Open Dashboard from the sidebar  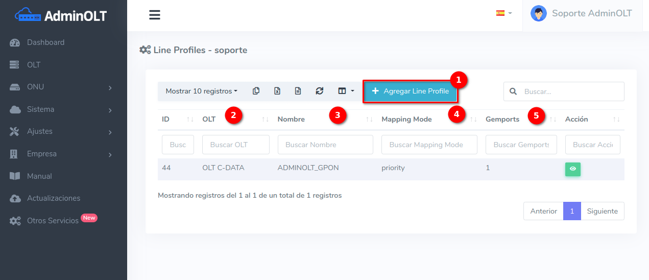[x=45, y=42]
